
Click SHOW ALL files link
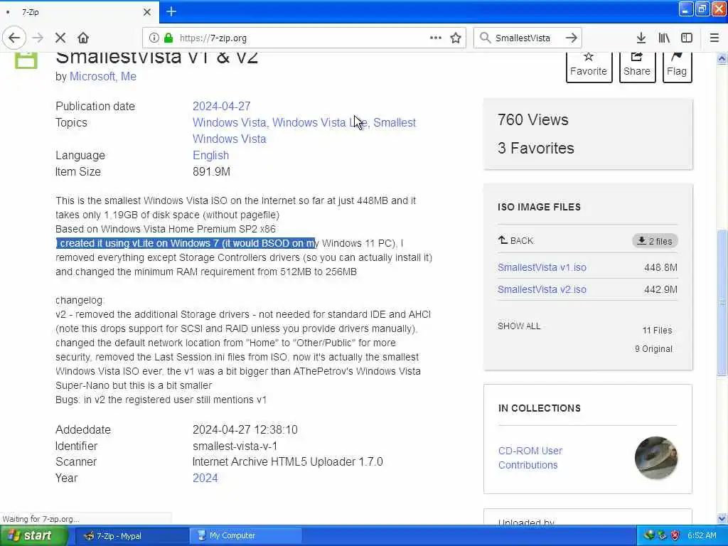pos(519,326)
